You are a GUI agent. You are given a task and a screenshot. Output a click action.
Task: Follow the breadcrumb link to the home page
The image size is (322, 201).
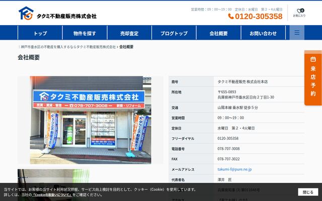pyautogui.click(x=68, y=47)
